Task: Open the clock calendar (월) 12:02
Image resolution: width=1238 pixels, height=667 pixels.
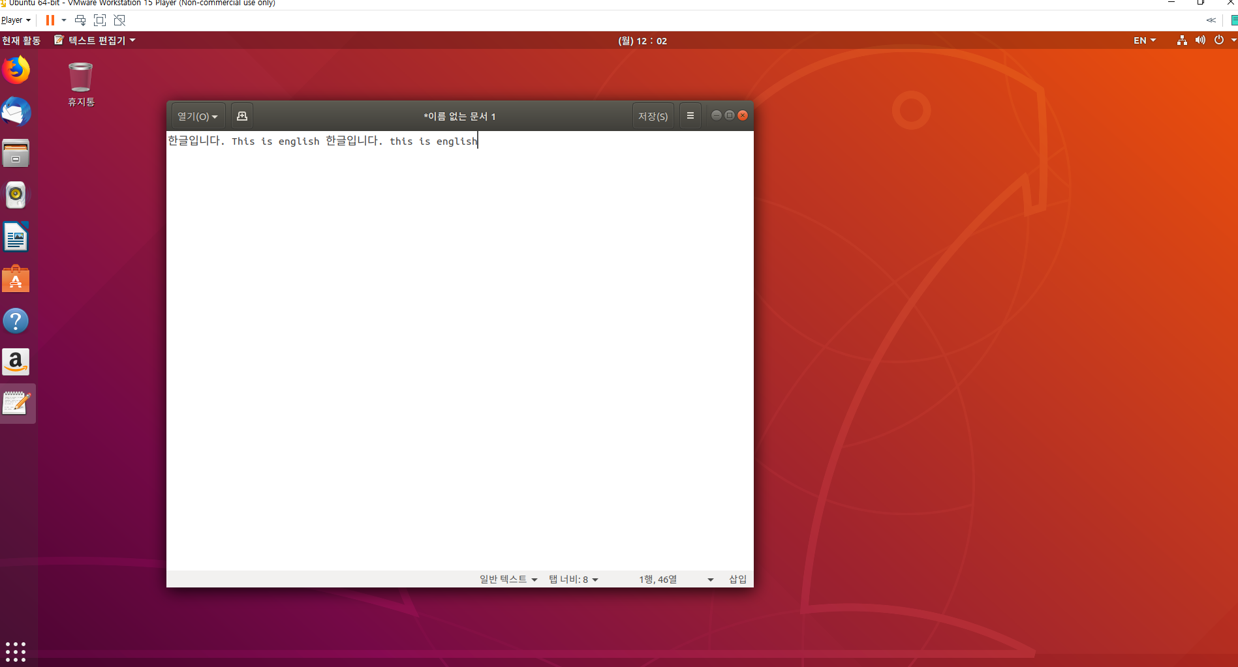Action: click(642, 40)
